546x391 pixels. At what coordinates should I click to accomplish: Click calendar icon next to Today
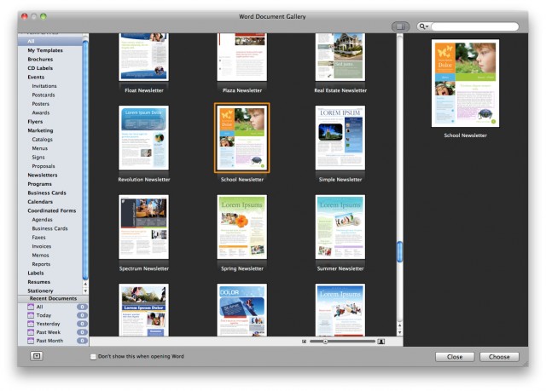(x=31, y=315)
